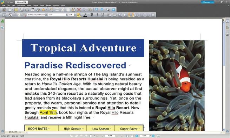
Task: Click the paste clipboard icon
Action: tap(73, 10)
